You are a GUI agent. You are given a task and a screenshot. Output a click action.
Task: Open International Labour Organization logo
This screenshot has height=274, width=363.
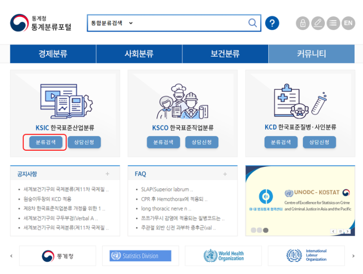tap(306, 256)
